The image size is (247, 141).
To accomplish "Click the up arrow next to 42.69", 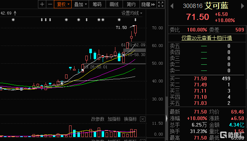I will point(15,13).
